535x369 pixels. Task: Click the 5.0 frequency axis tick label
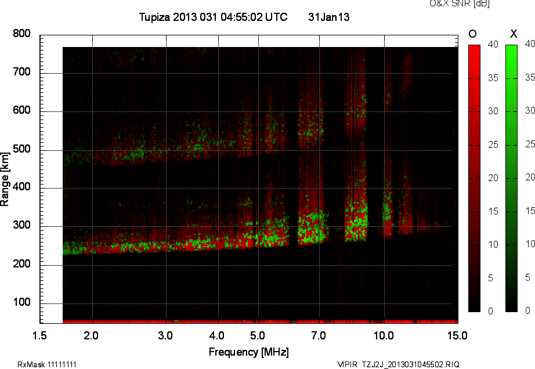tap(258, 335)
